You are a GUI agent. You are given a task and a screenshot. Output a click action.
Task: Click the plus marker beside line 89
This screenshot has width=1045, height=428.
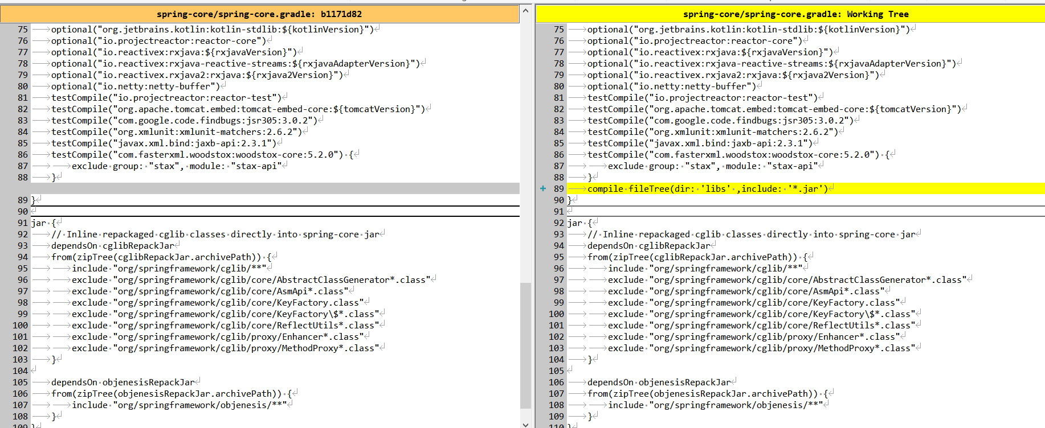543,188
